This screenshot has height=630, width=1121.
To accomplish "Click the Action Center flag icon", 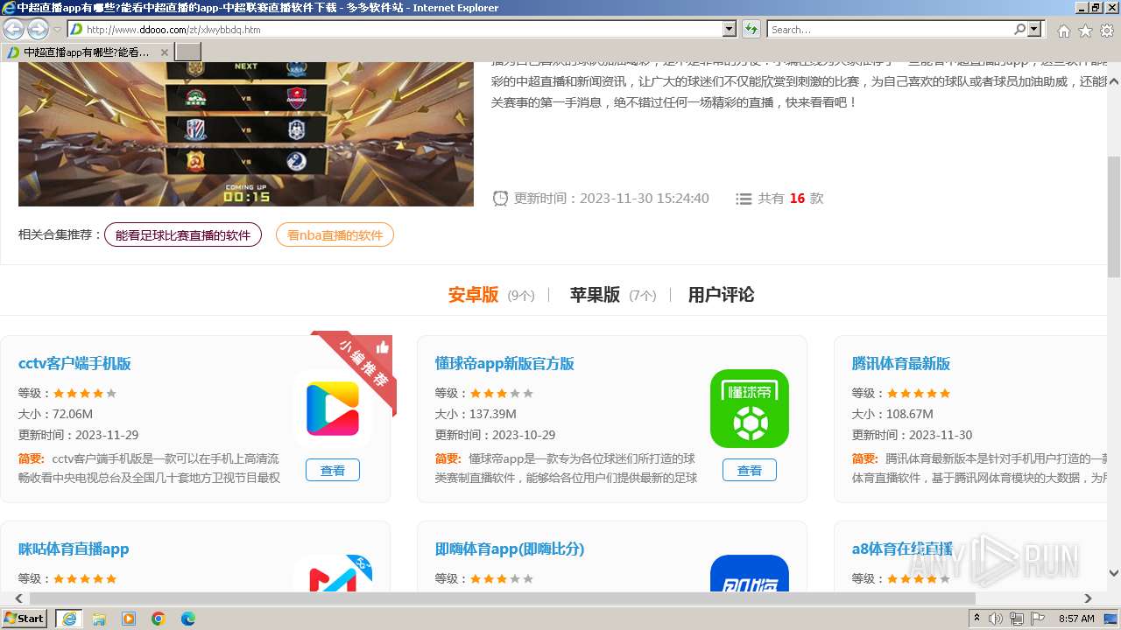I will [x=1037, y=619].
